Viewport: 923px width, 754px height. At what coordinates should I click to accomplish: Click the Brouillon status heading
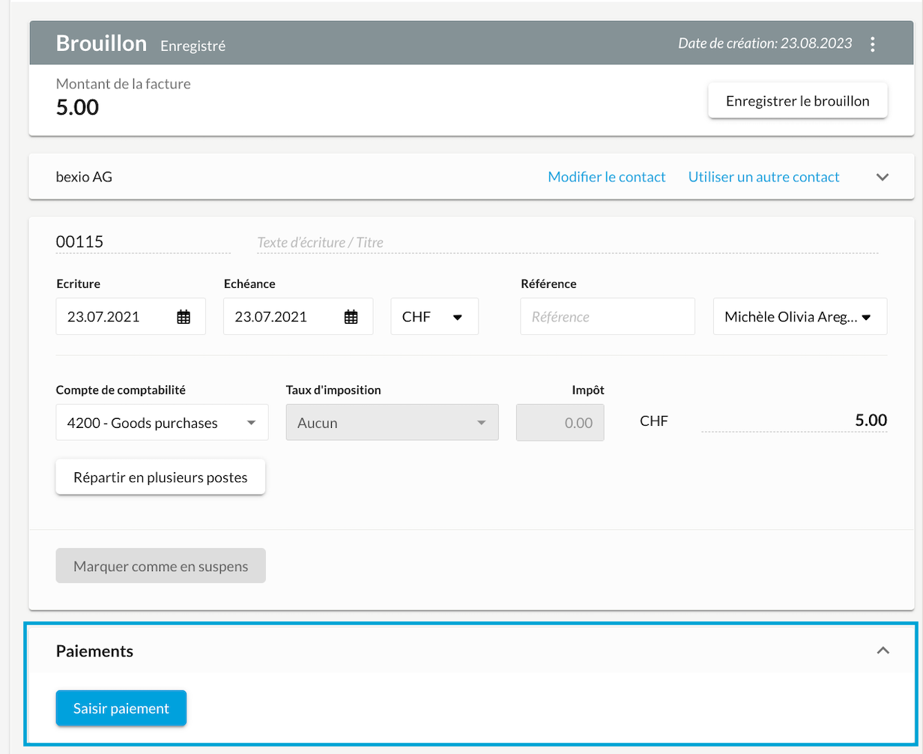(101, 43)
